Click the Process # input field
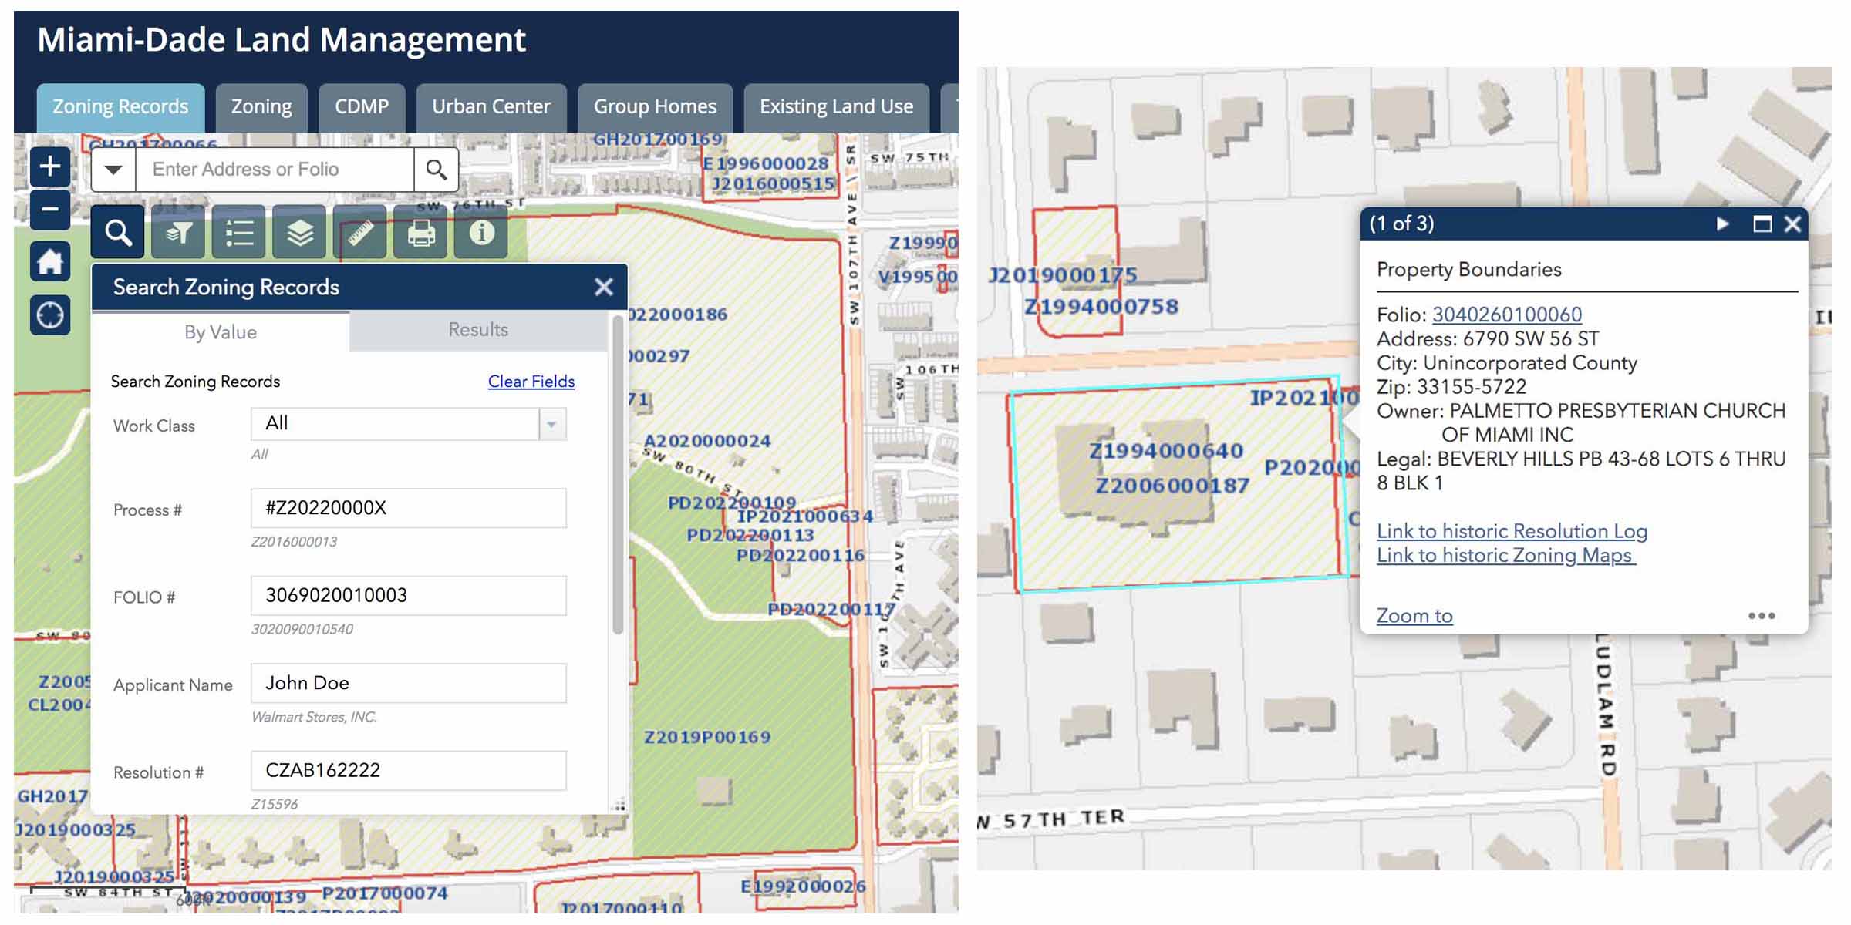This screenshot has height=925, width=1851. tap(409, 508)
